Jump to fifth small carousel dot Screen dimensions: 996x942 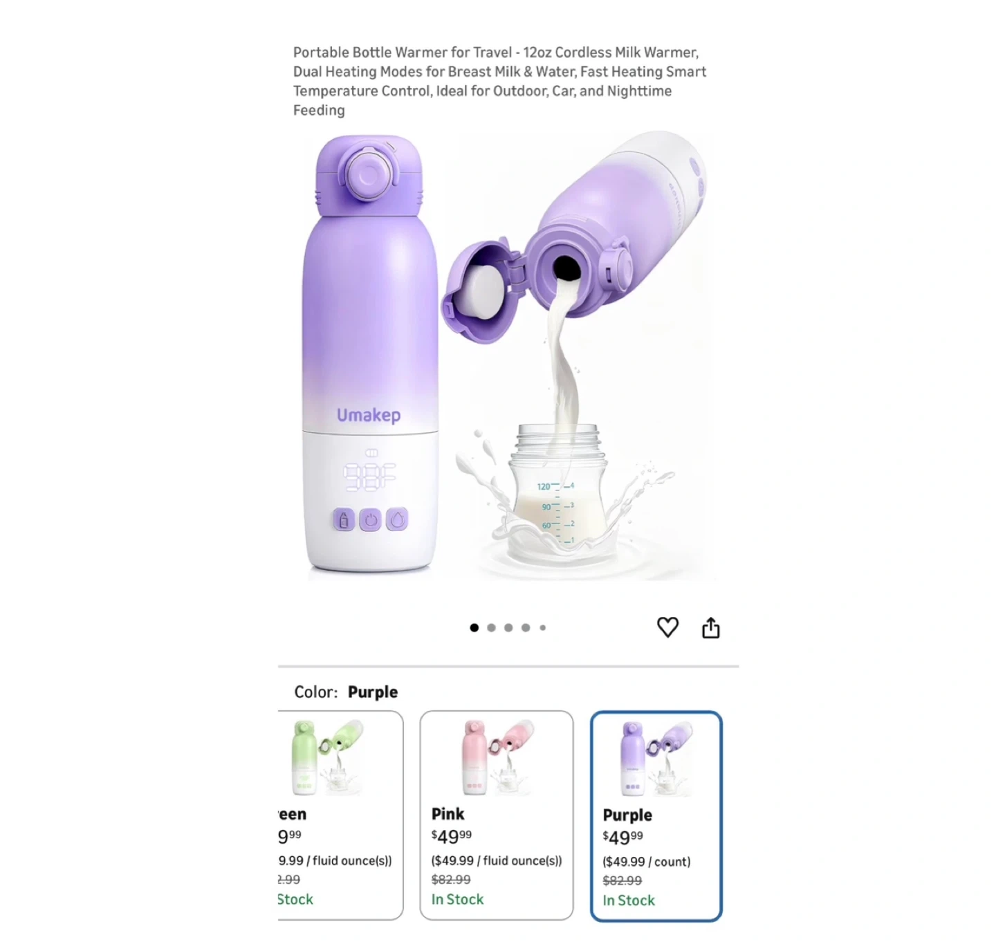pos(543,628)
